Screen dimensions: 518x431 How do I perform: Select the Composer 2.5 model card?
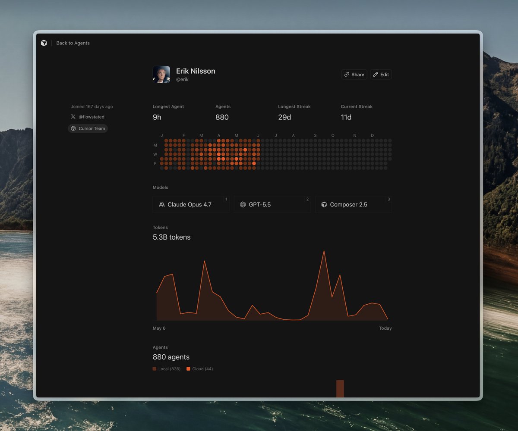(x=353, y=204)
